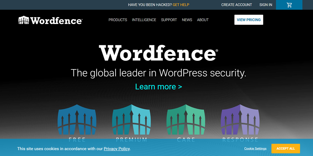Select the green Care shield icon
Screen dimensions: 313x156
pyautogui.click(x=186, y=120)
